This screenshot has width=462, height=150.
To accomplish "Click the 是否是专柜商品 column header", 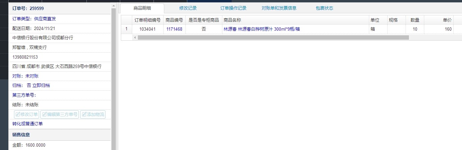I will coord(204,20).
